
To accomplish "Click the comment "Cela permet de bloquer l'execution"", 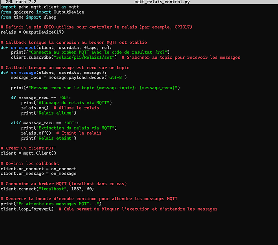I will (x=138, y=209).
